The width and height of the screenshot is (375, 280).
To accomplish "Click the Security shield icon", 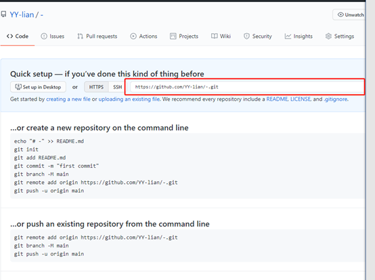I will click(246, 37).
